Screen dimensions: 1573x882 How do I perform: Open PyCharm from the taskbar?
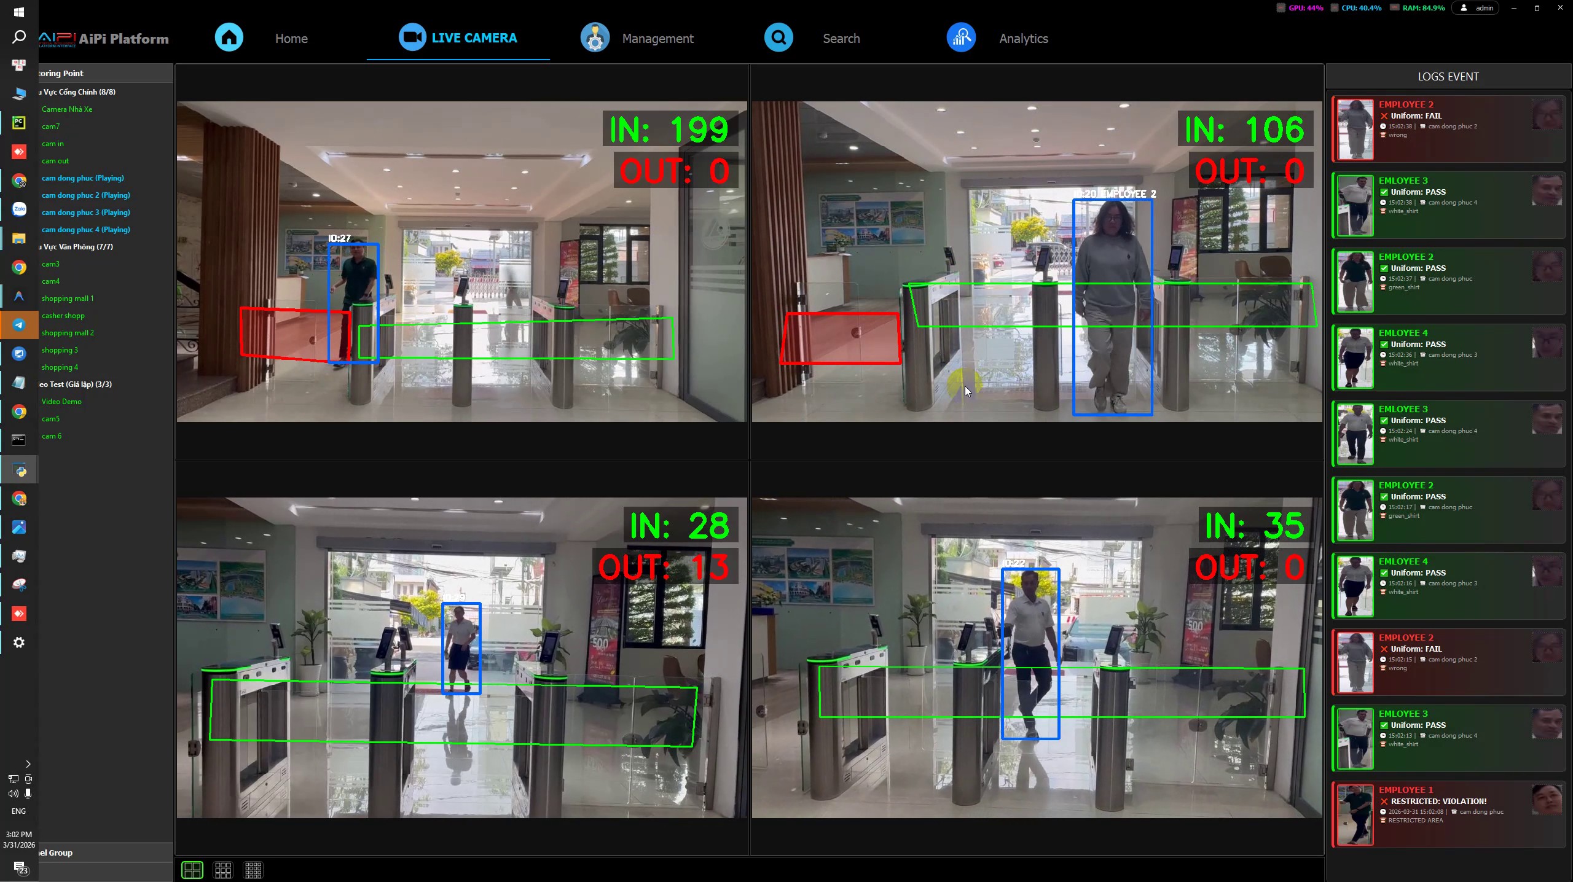click(x=19, y=122)
